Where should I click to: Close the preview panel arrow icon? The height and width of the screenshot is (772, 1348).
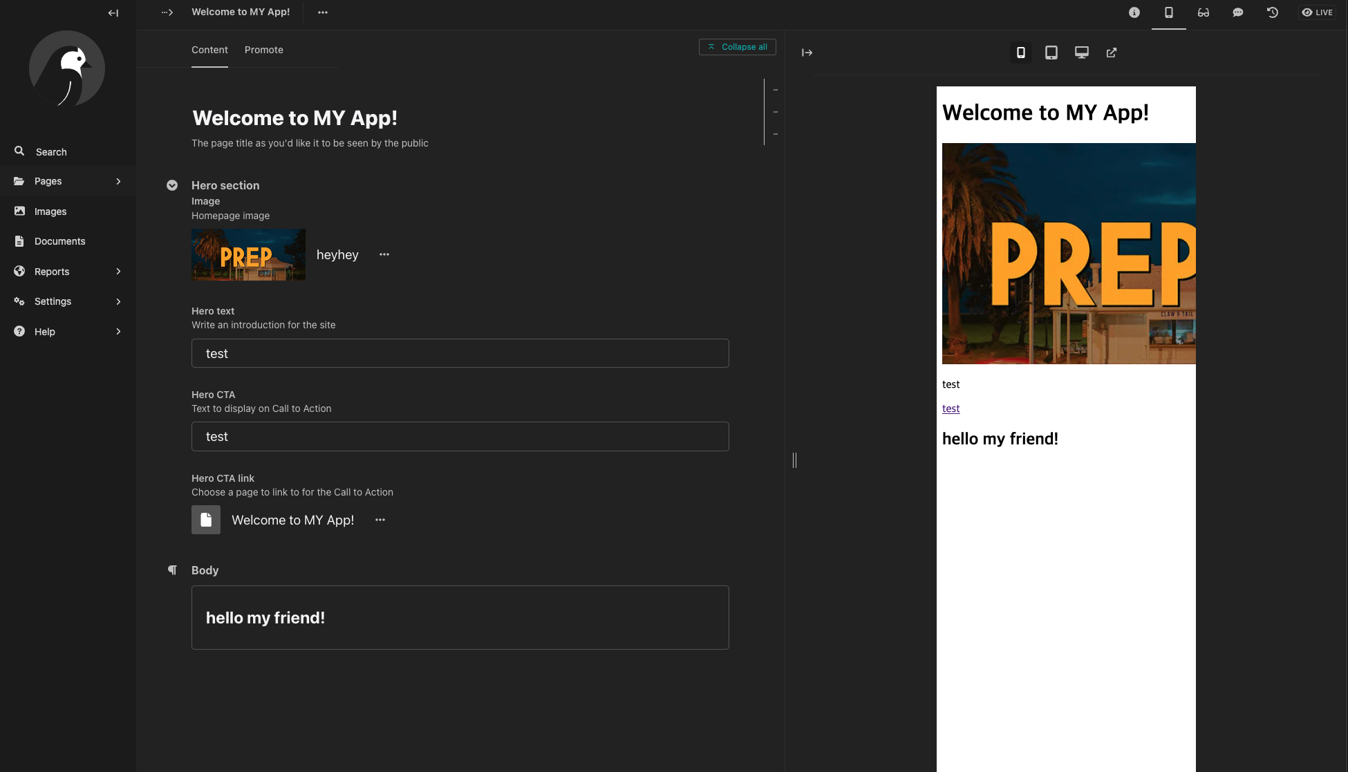(x=807, y=53)
